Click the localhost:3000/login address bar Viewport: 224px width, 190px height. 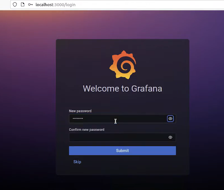coord(117,5)
